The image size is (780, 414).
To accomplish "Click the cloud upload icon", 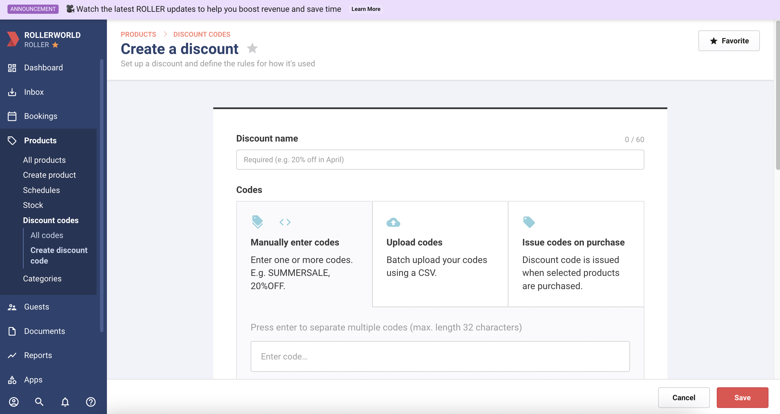I will [x=393, y=222].
